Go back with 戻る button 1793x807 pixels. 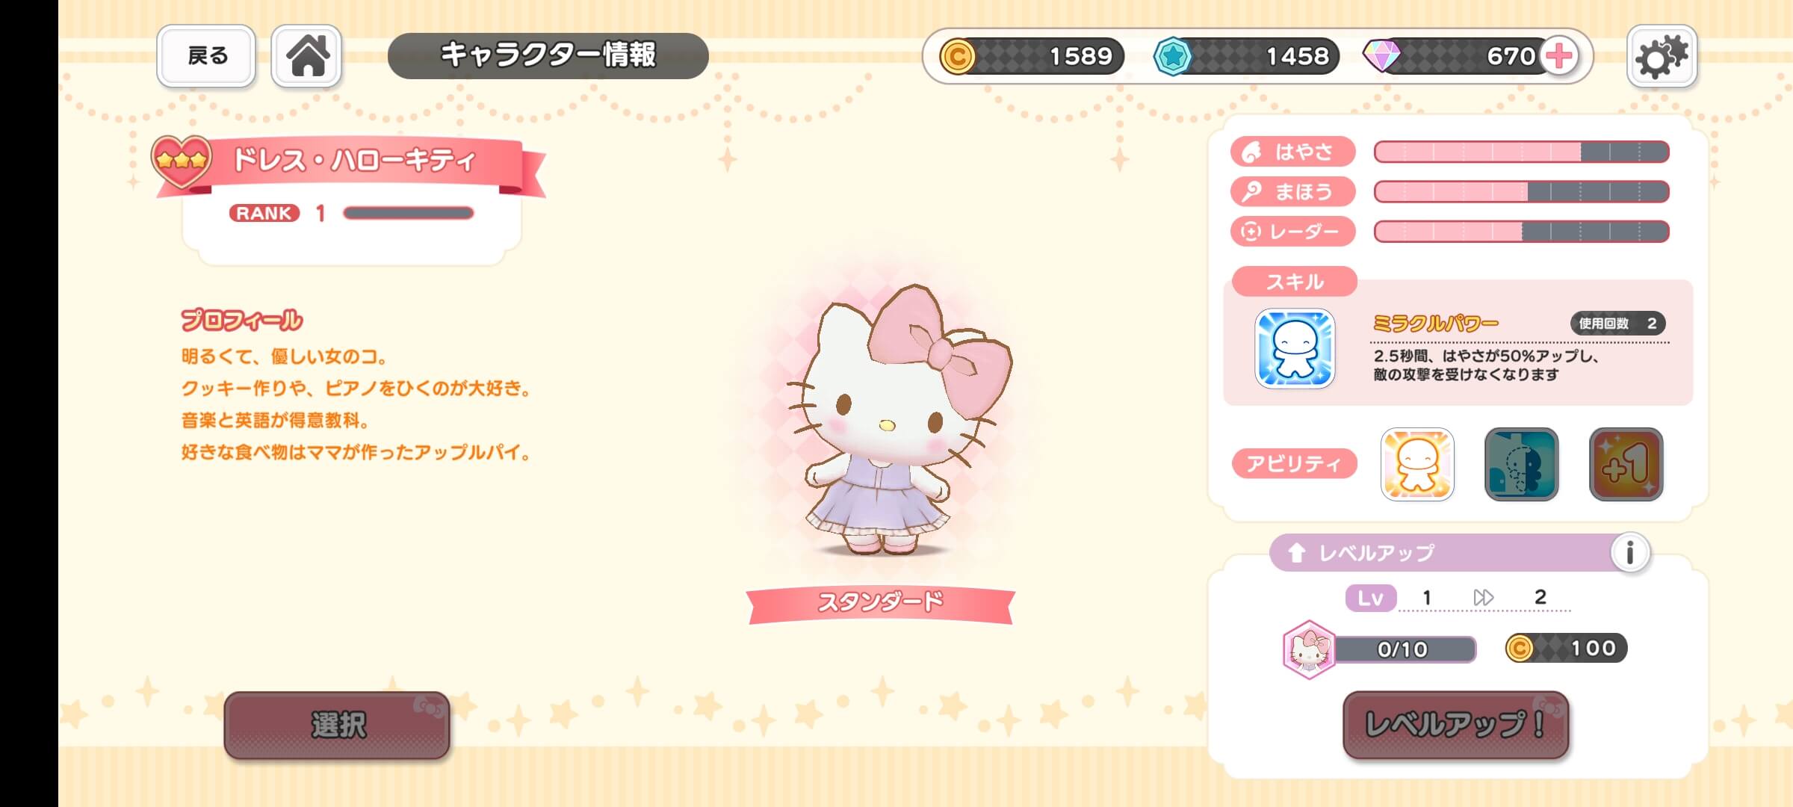click(206, 56)
